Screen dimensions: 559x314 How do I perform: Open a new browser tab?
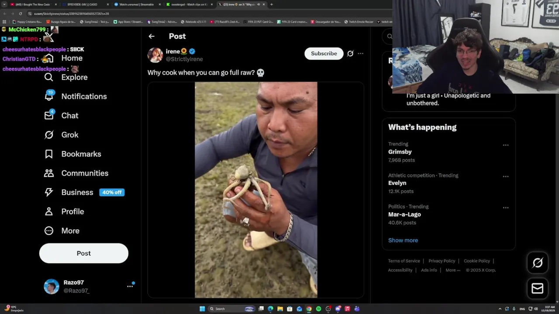click(272, 4)
